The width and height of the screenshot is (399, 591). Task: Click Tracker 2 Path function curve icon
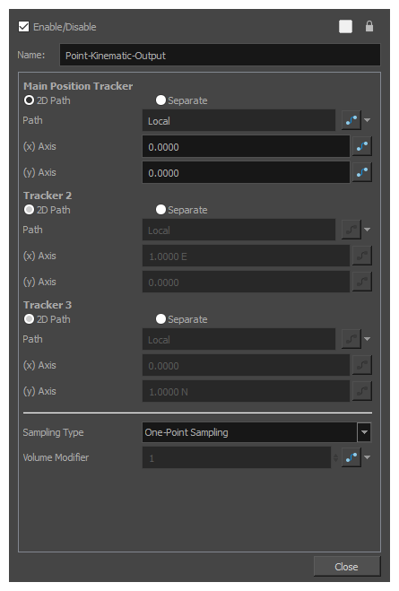point(351,230)
